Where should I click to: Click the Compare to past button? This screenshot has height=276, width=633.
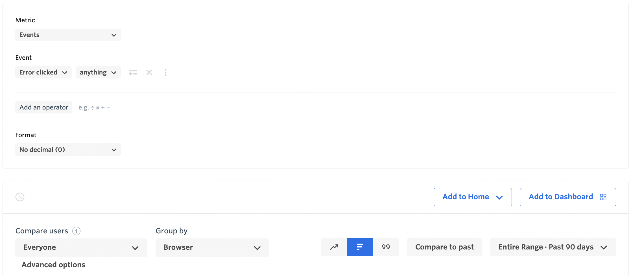(444, 247)
